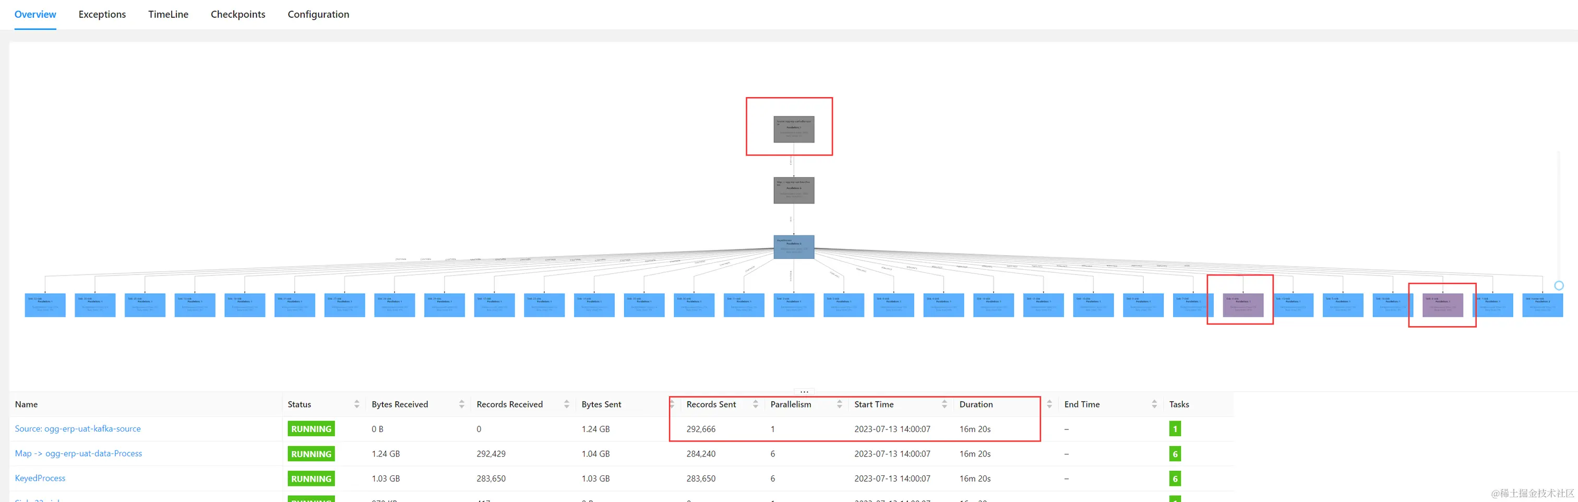The image size is (1578, 502).
Task: Open the KeyedProcess vertex link
Action: click(40, 477)
